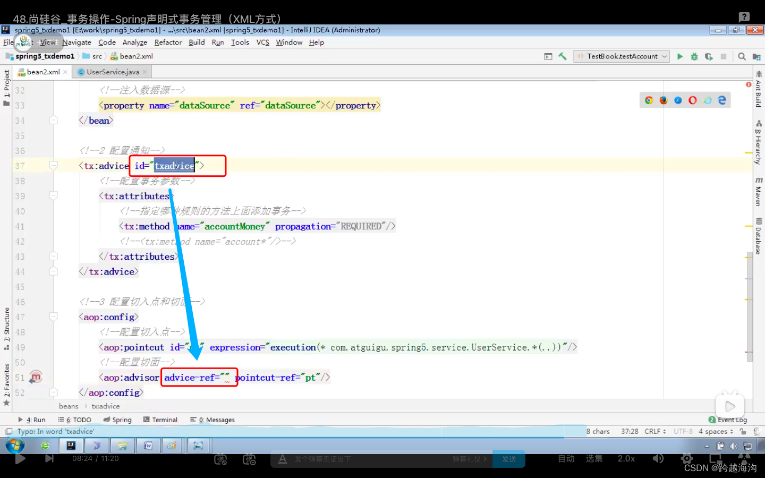Open the Spring tool window
The height and width of the screenshot is (478, 765).
(117, 420)
